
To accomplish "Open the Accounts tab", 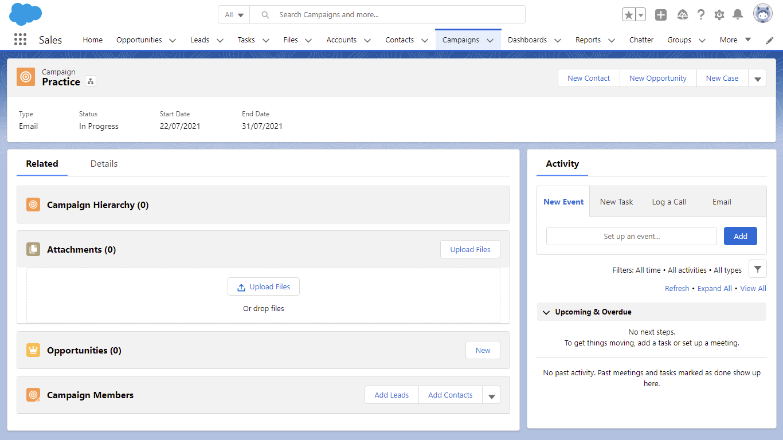I will pyautogui.click(x=342, y=40).
